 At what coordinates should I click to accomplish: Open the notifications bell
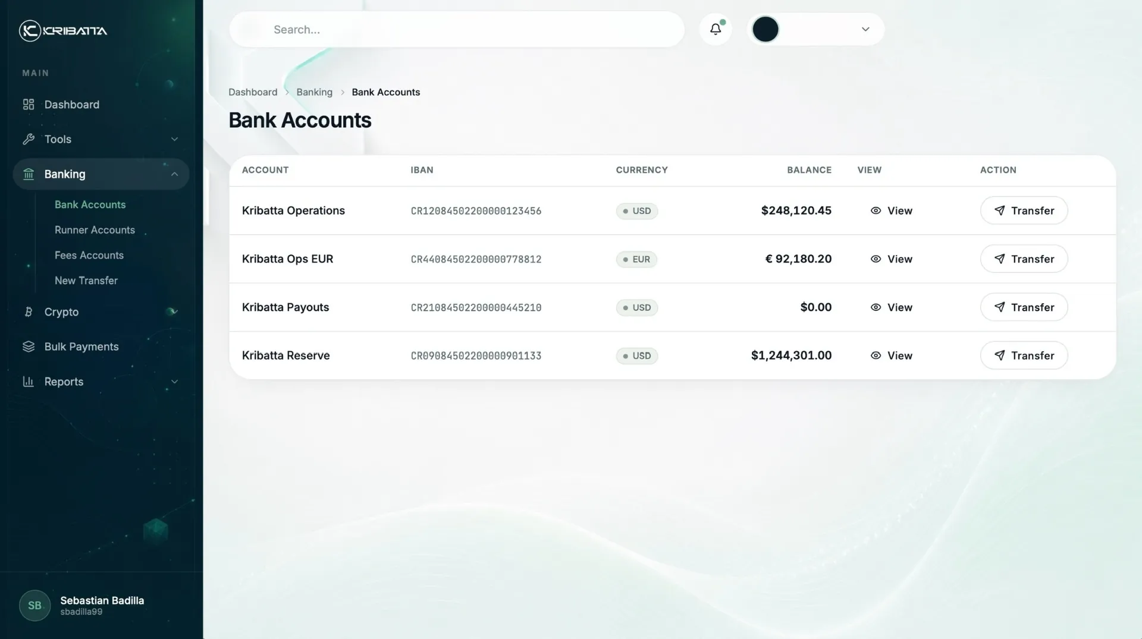pos(716,29)
